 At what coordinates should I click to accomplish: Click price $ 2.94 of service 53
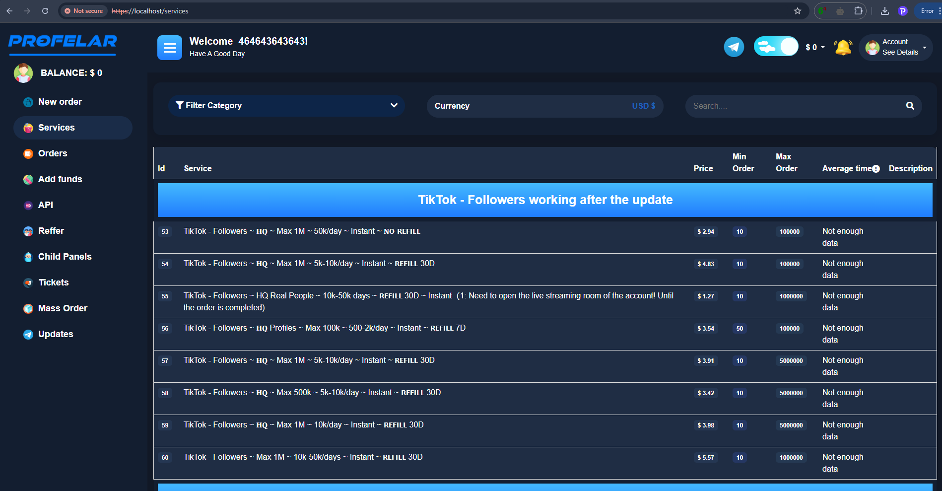pos(706,232)
